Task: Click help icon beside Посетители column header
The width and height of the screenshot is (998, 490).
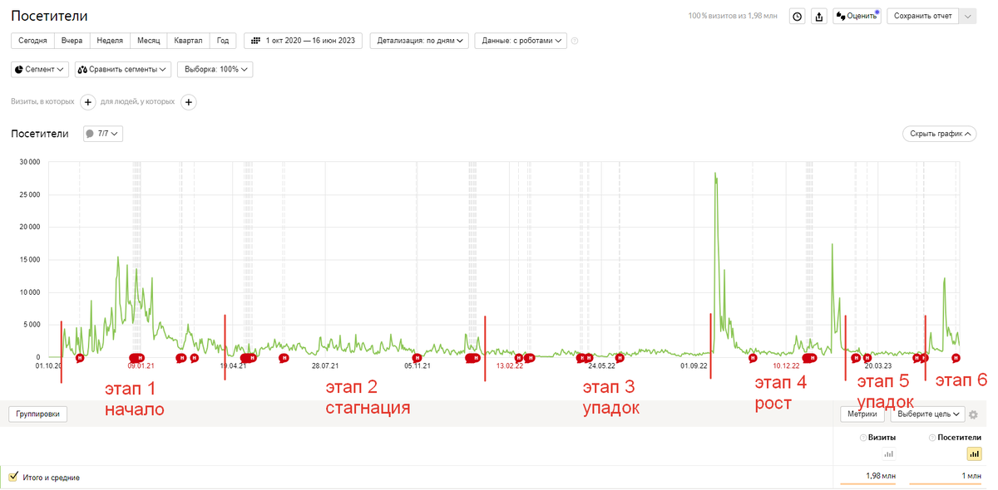Action: point(933,438)
